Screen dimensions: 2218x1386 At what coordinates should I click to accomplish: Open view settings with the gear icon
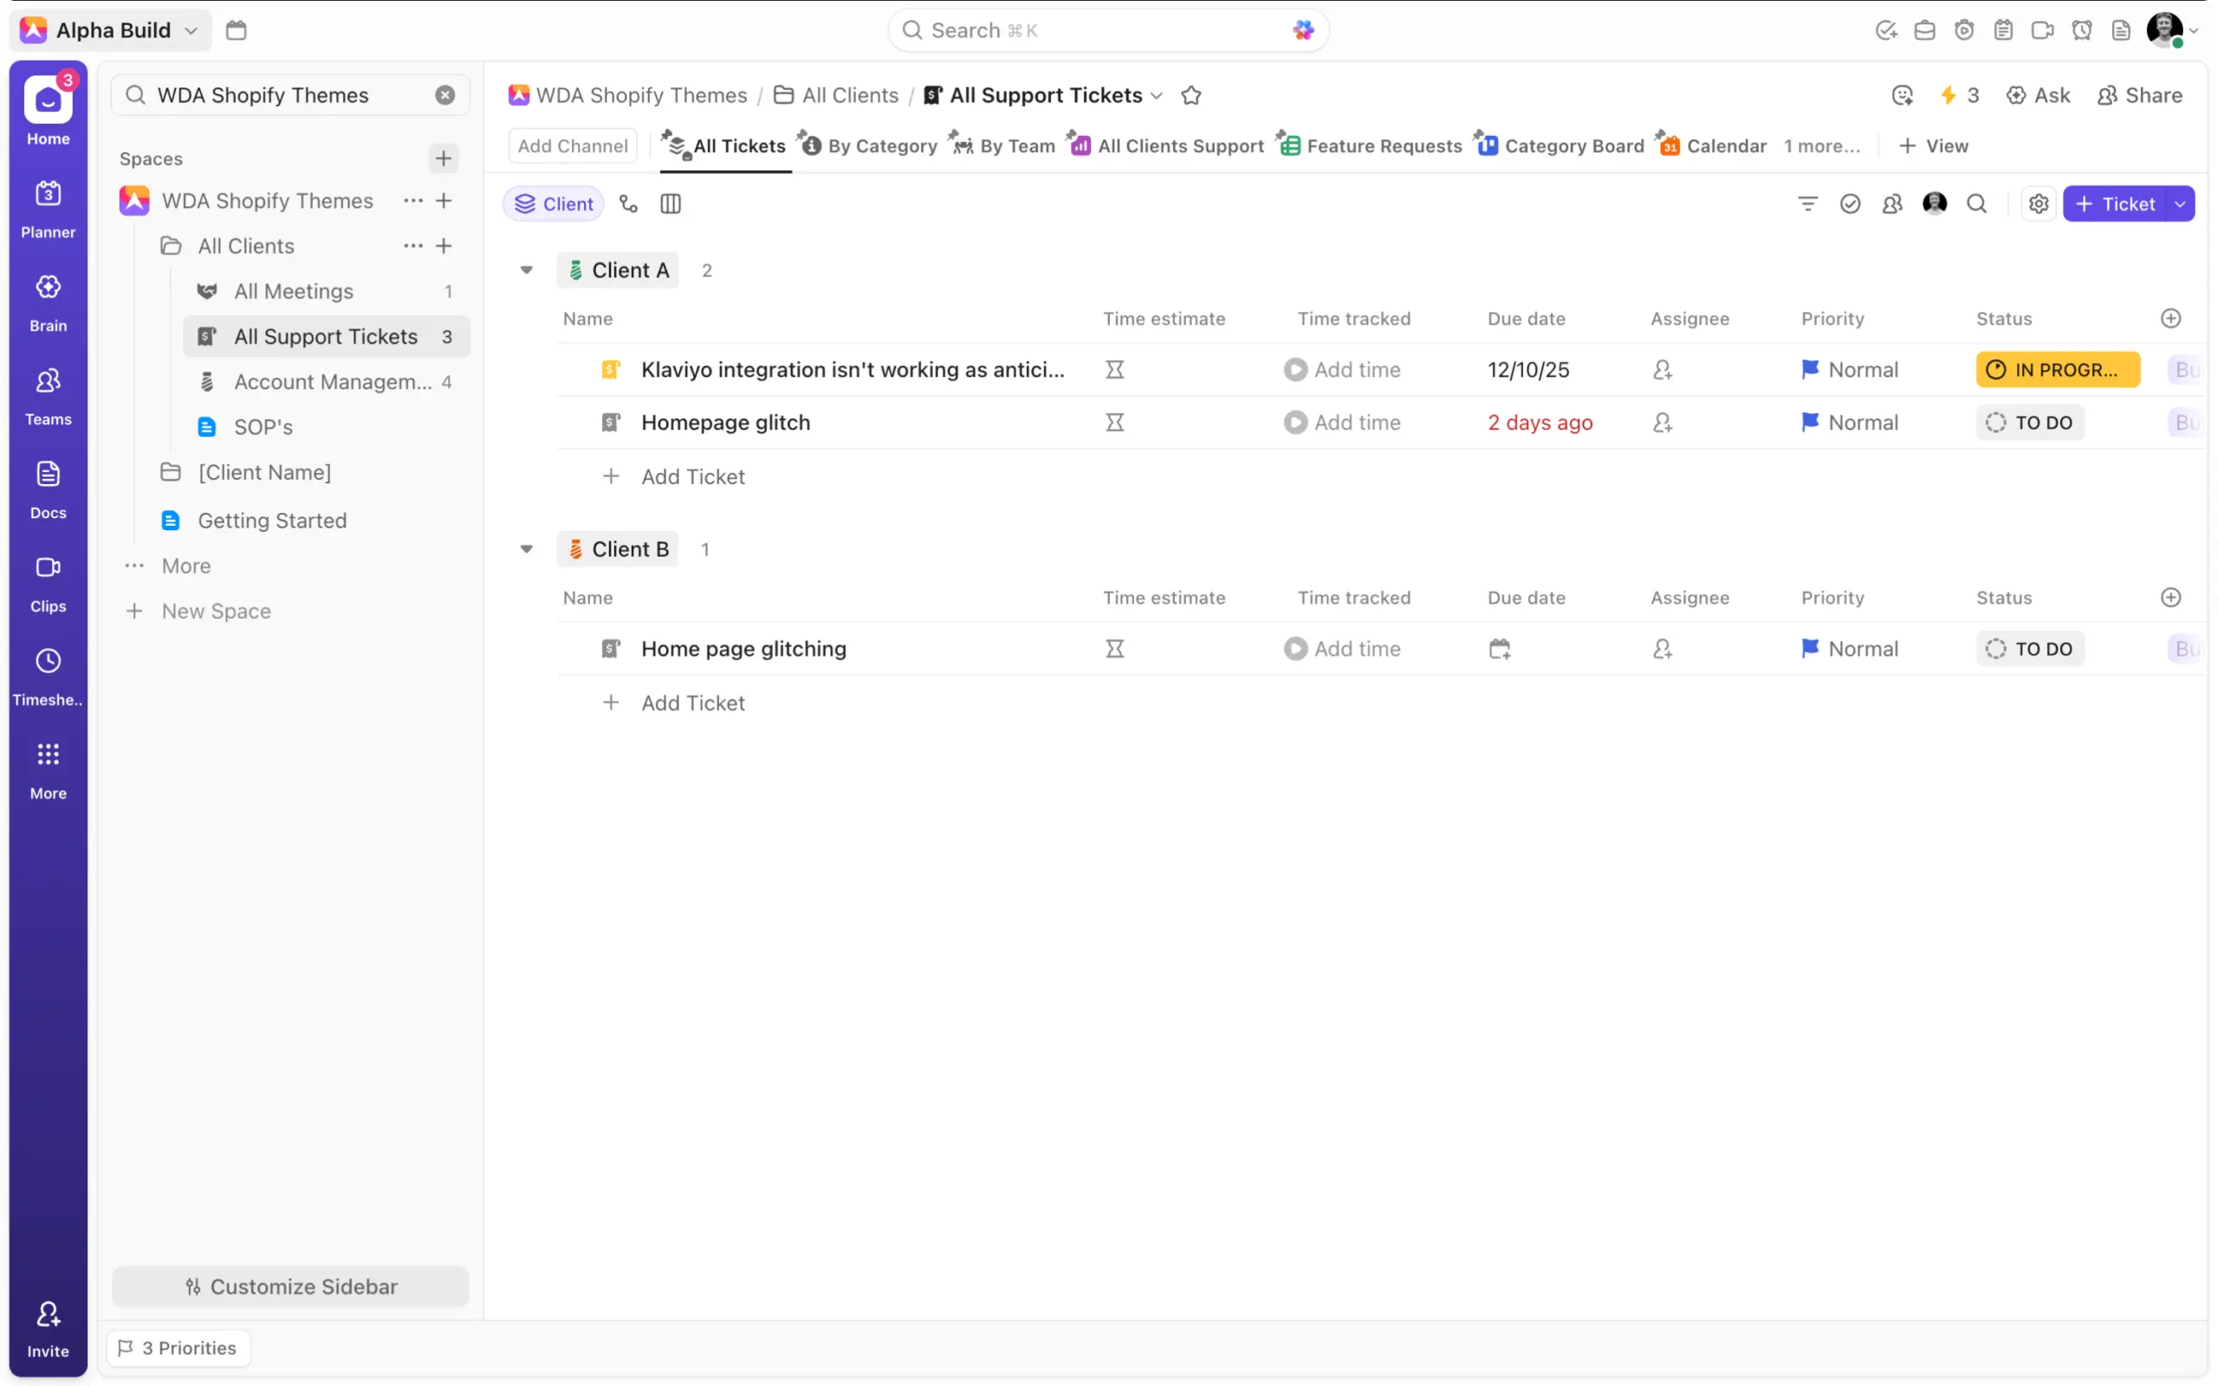point(2038,204)
